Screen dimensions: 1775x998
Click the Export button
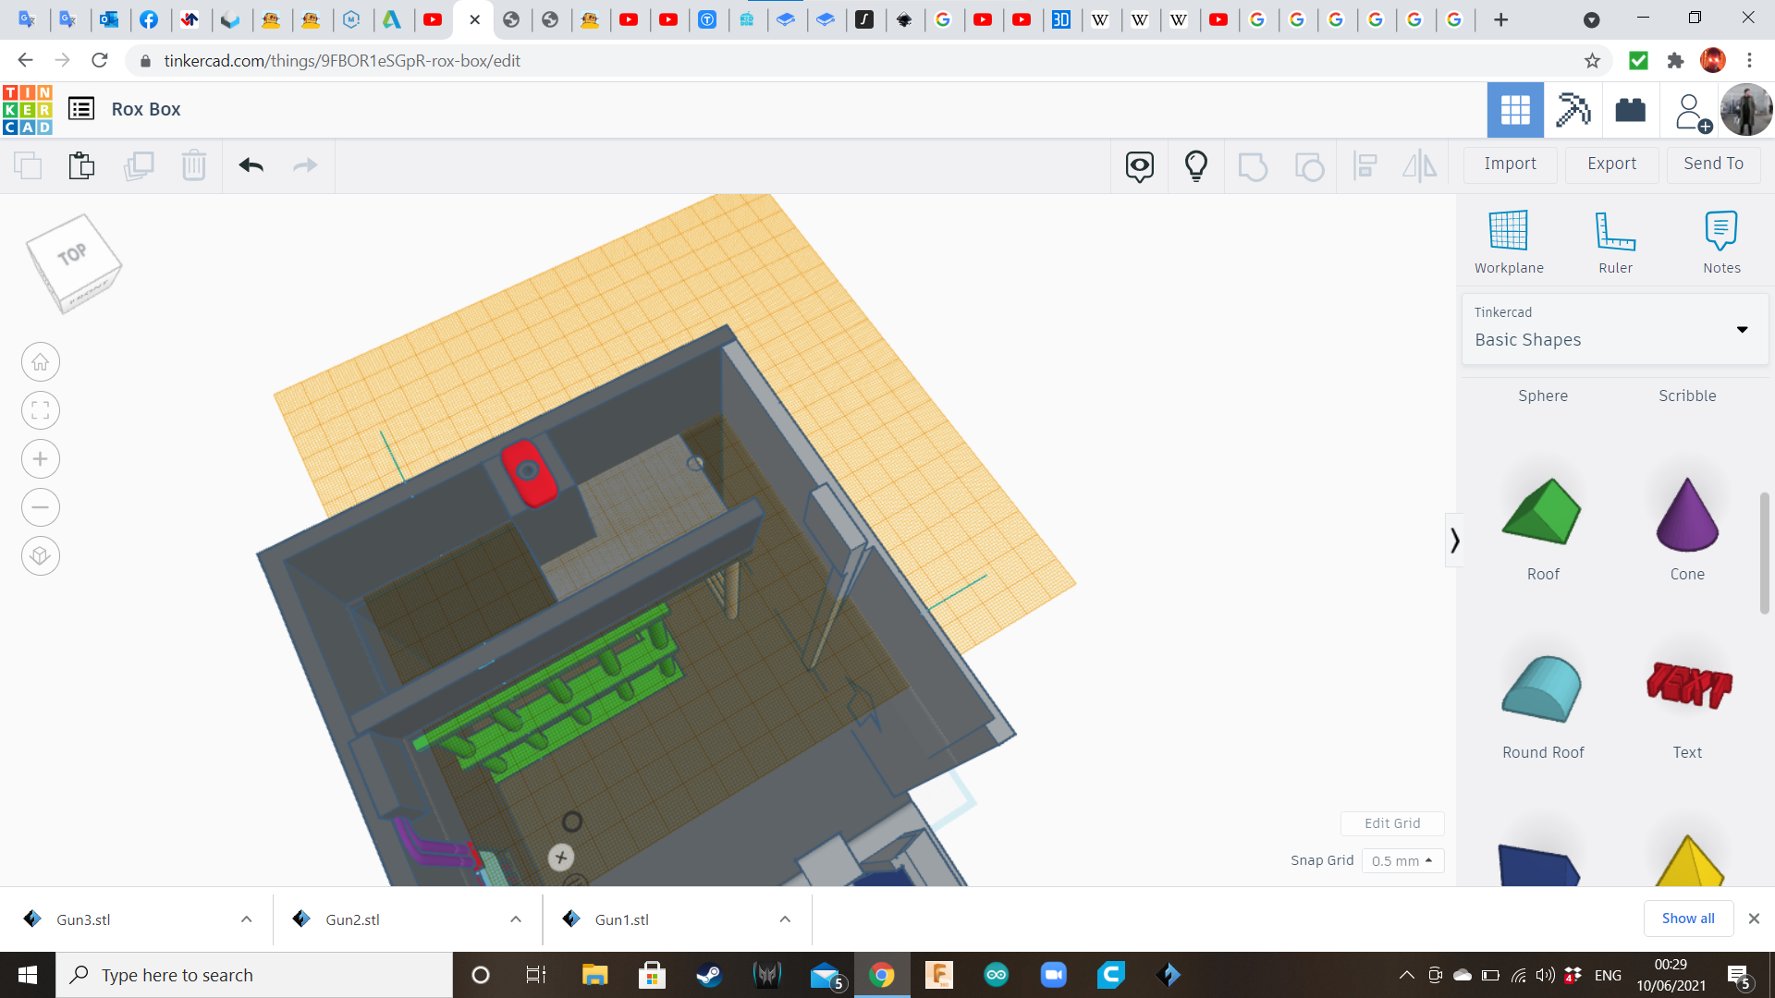tap(1611, 164)
